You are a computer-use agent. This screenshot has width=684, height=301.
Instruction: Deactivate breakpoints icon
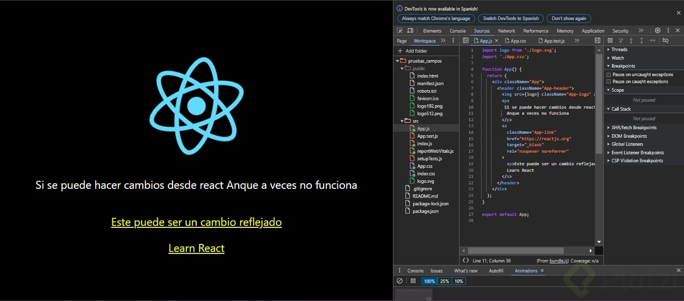[665, 41]
